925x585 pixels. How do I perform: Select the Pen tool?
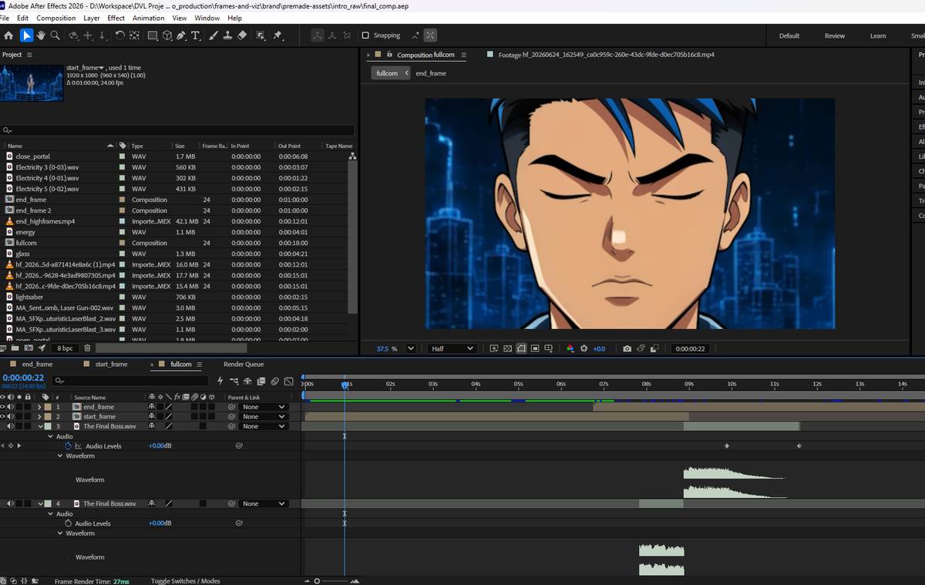[x=181, y=35]
